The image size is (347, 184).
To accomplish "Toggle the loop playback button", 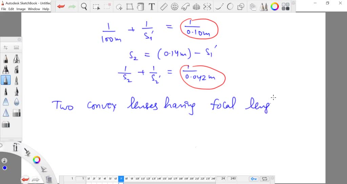I will [x=264, y=179].
